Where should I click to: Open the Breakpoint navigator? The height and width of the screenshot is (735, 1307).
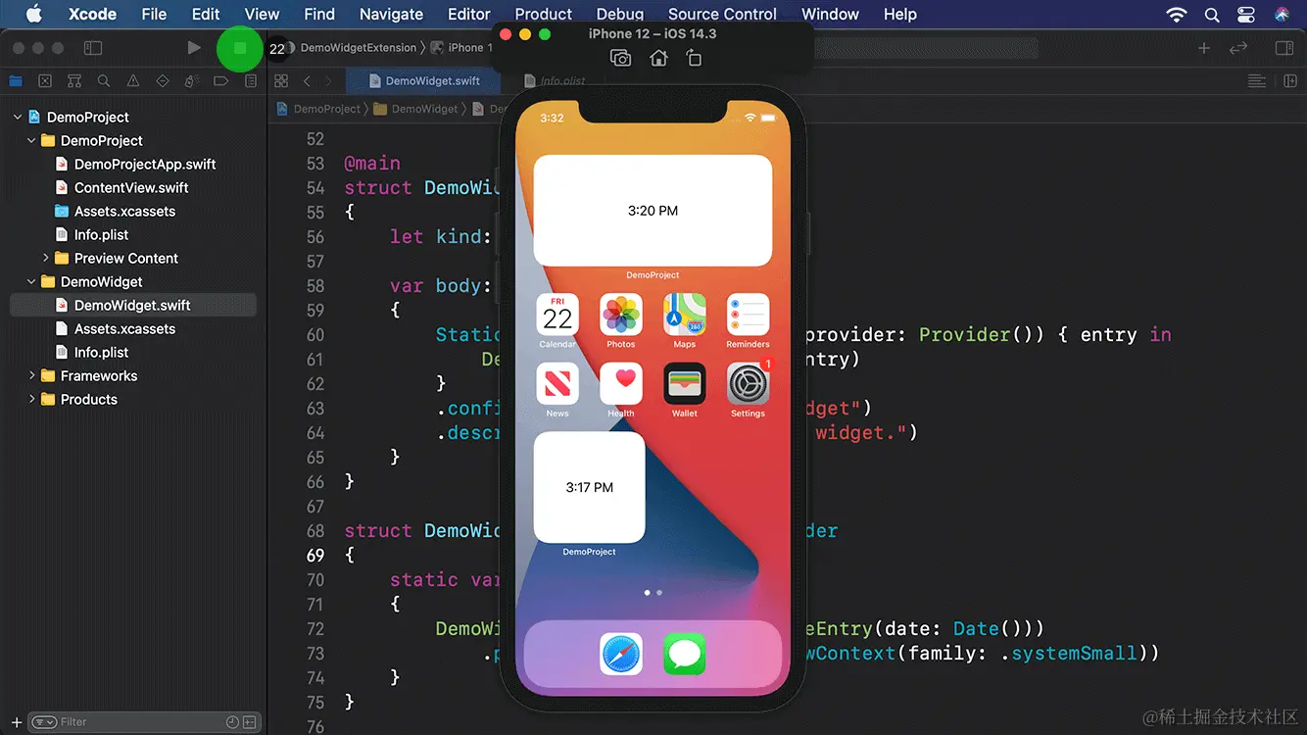[221, 81]
